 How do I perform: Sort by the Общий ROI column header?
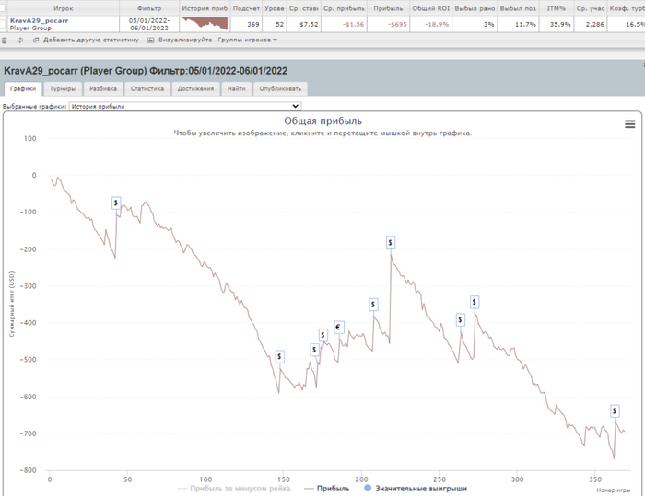coord(430,8)
